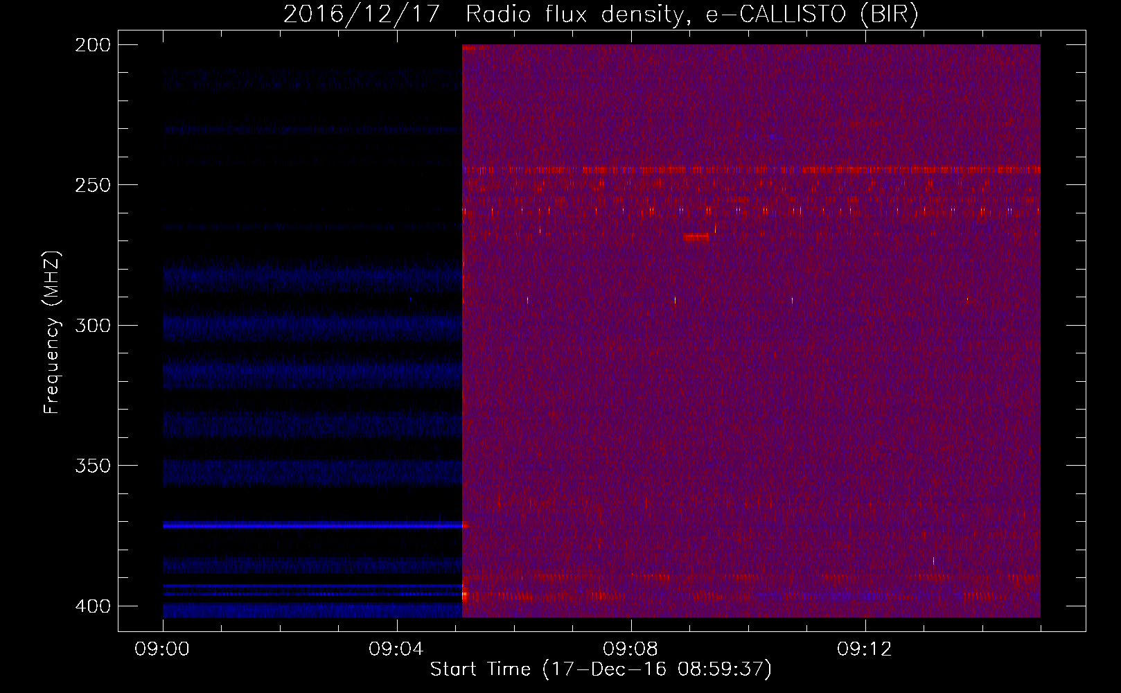Click the 09:12 time tick label
The width and height of the screenshot is (1121, 693).
pyautogui.click(x=865, y=649)
